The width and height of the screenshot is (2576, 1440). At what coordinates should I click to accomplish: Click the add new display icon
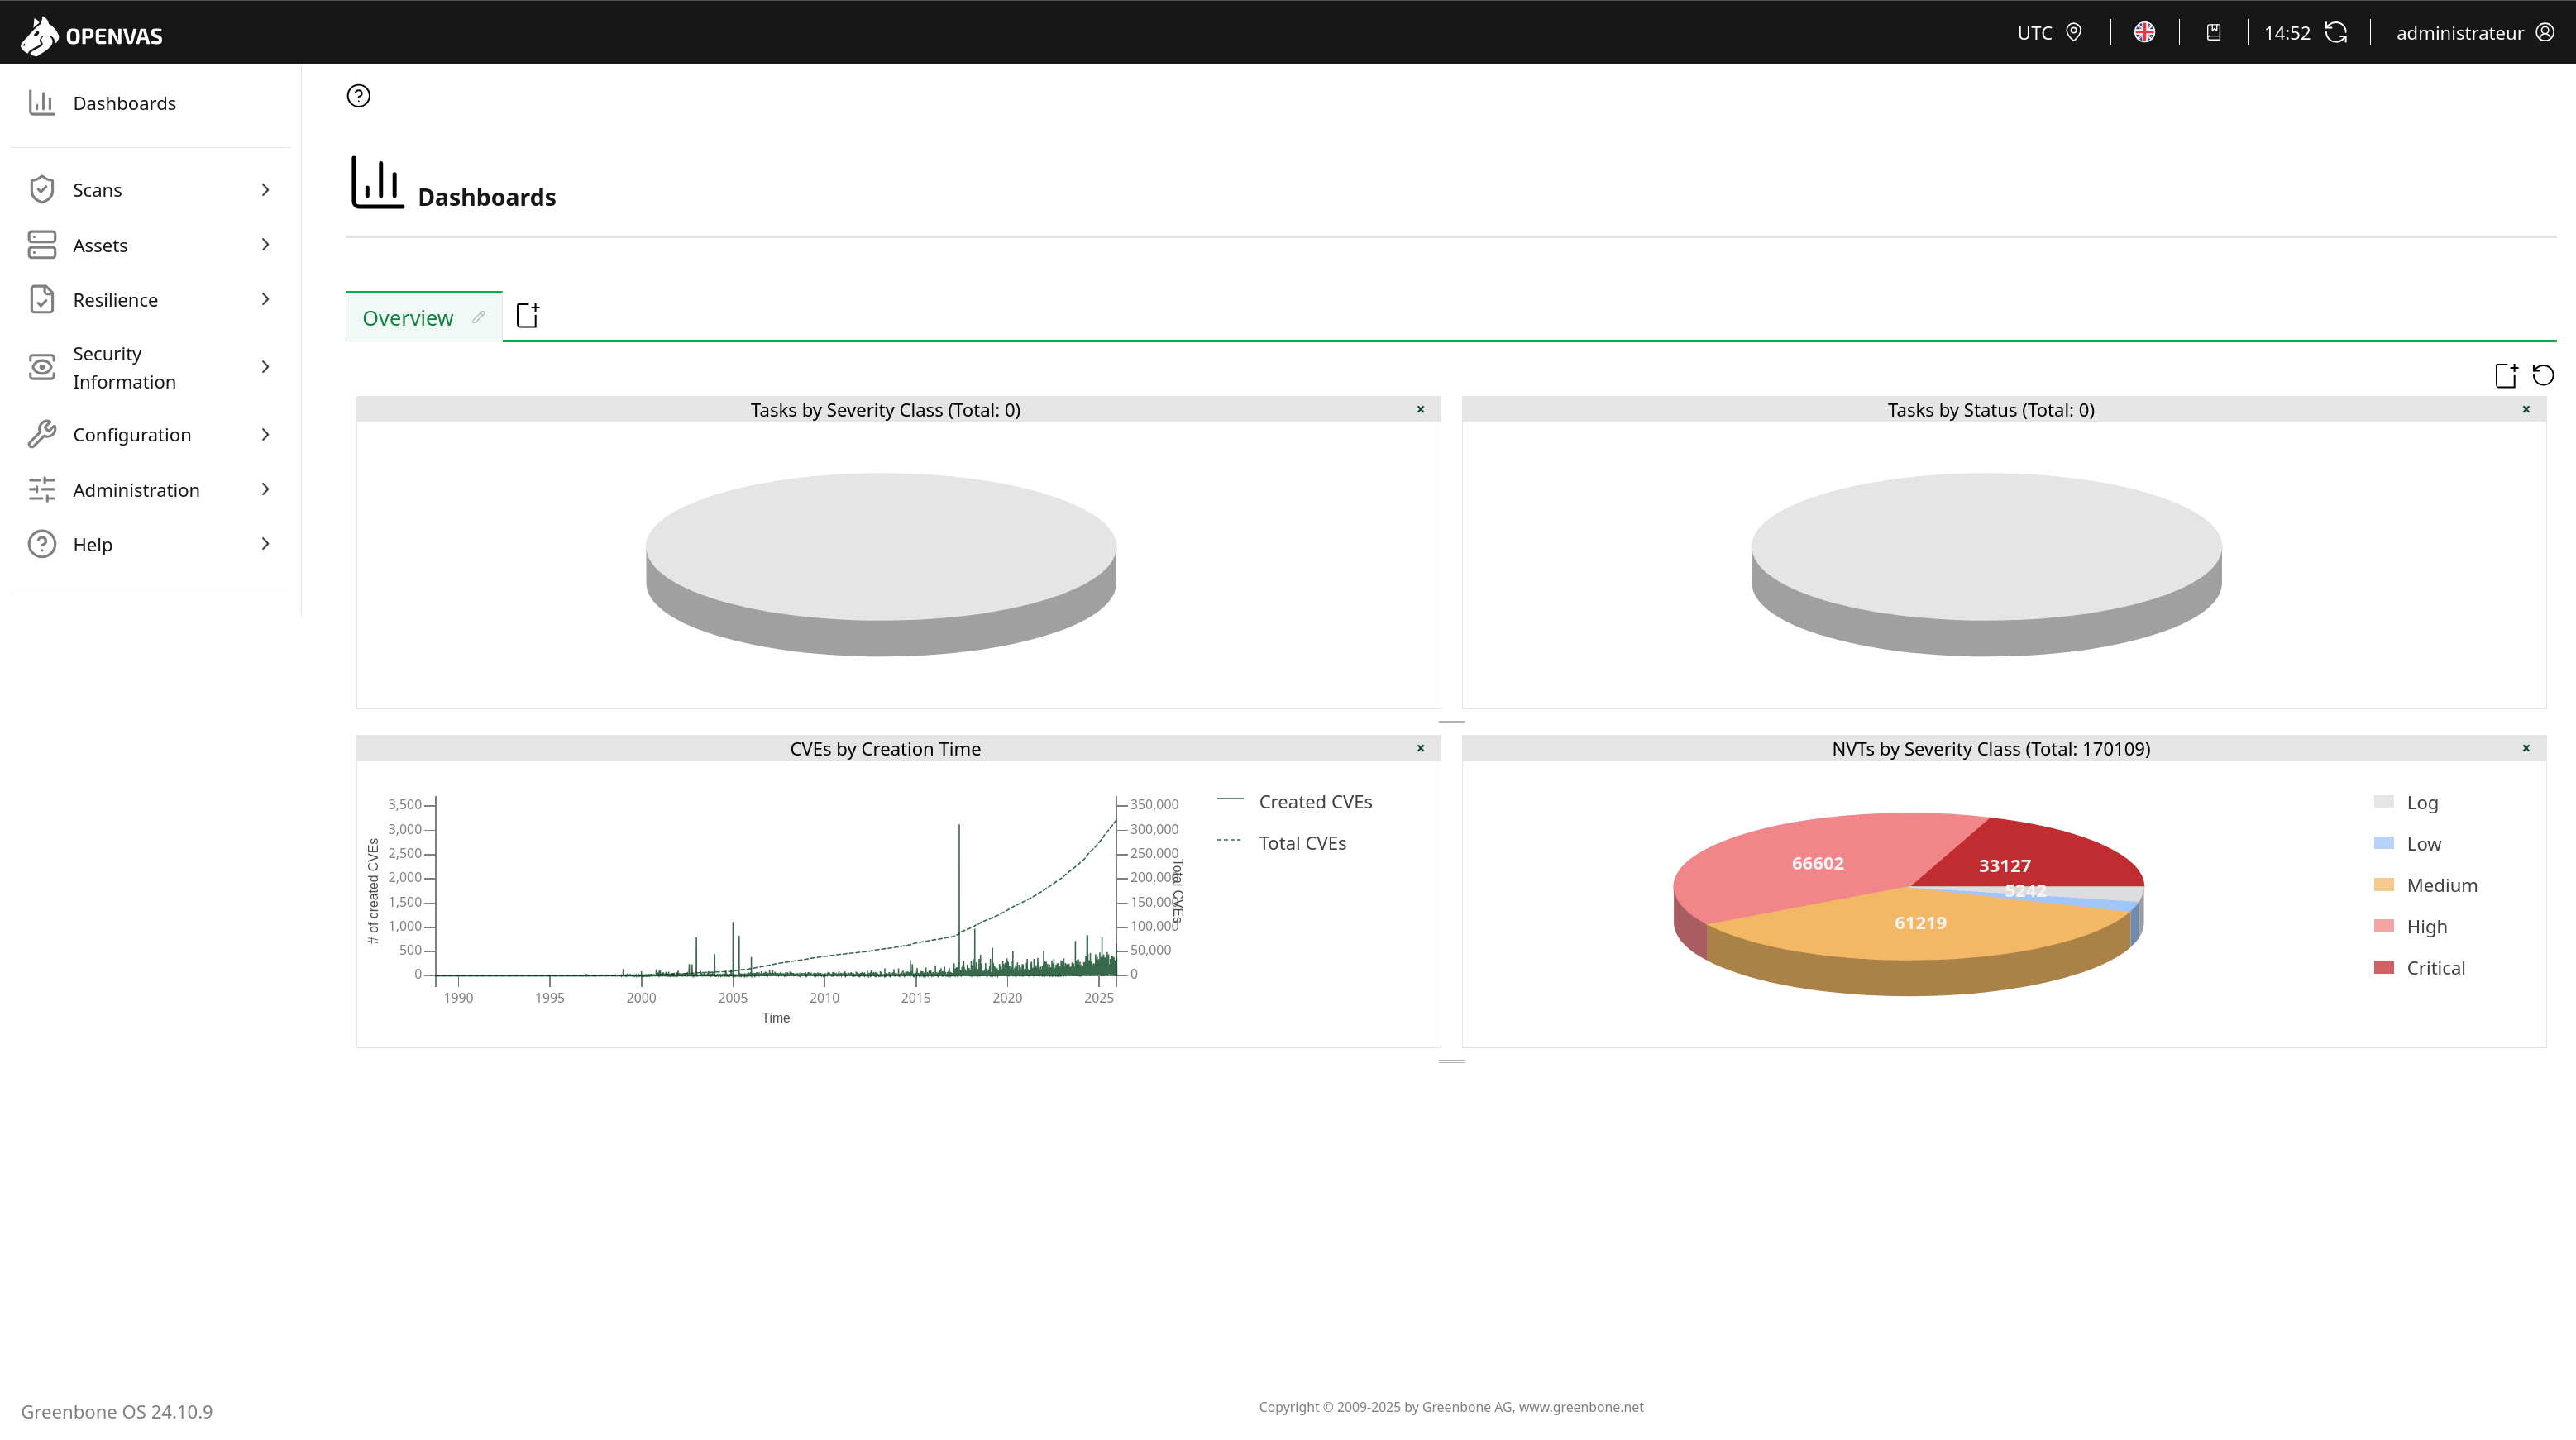tap(2505, 376)
